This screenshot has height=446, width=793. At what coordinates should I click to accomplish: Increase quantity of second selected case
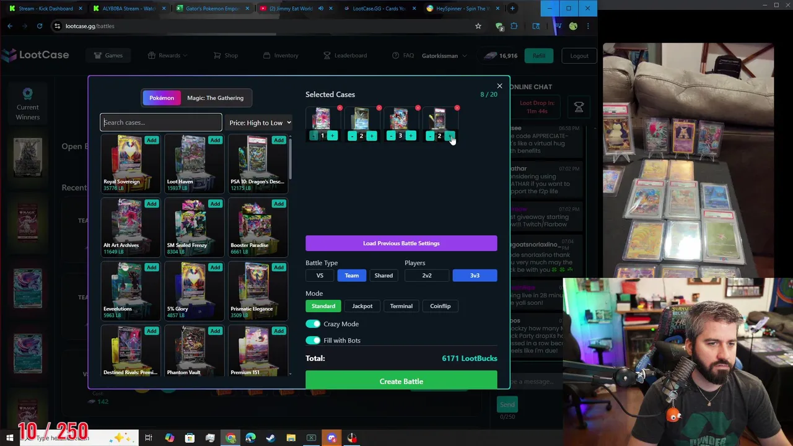(x=371, y=136)
